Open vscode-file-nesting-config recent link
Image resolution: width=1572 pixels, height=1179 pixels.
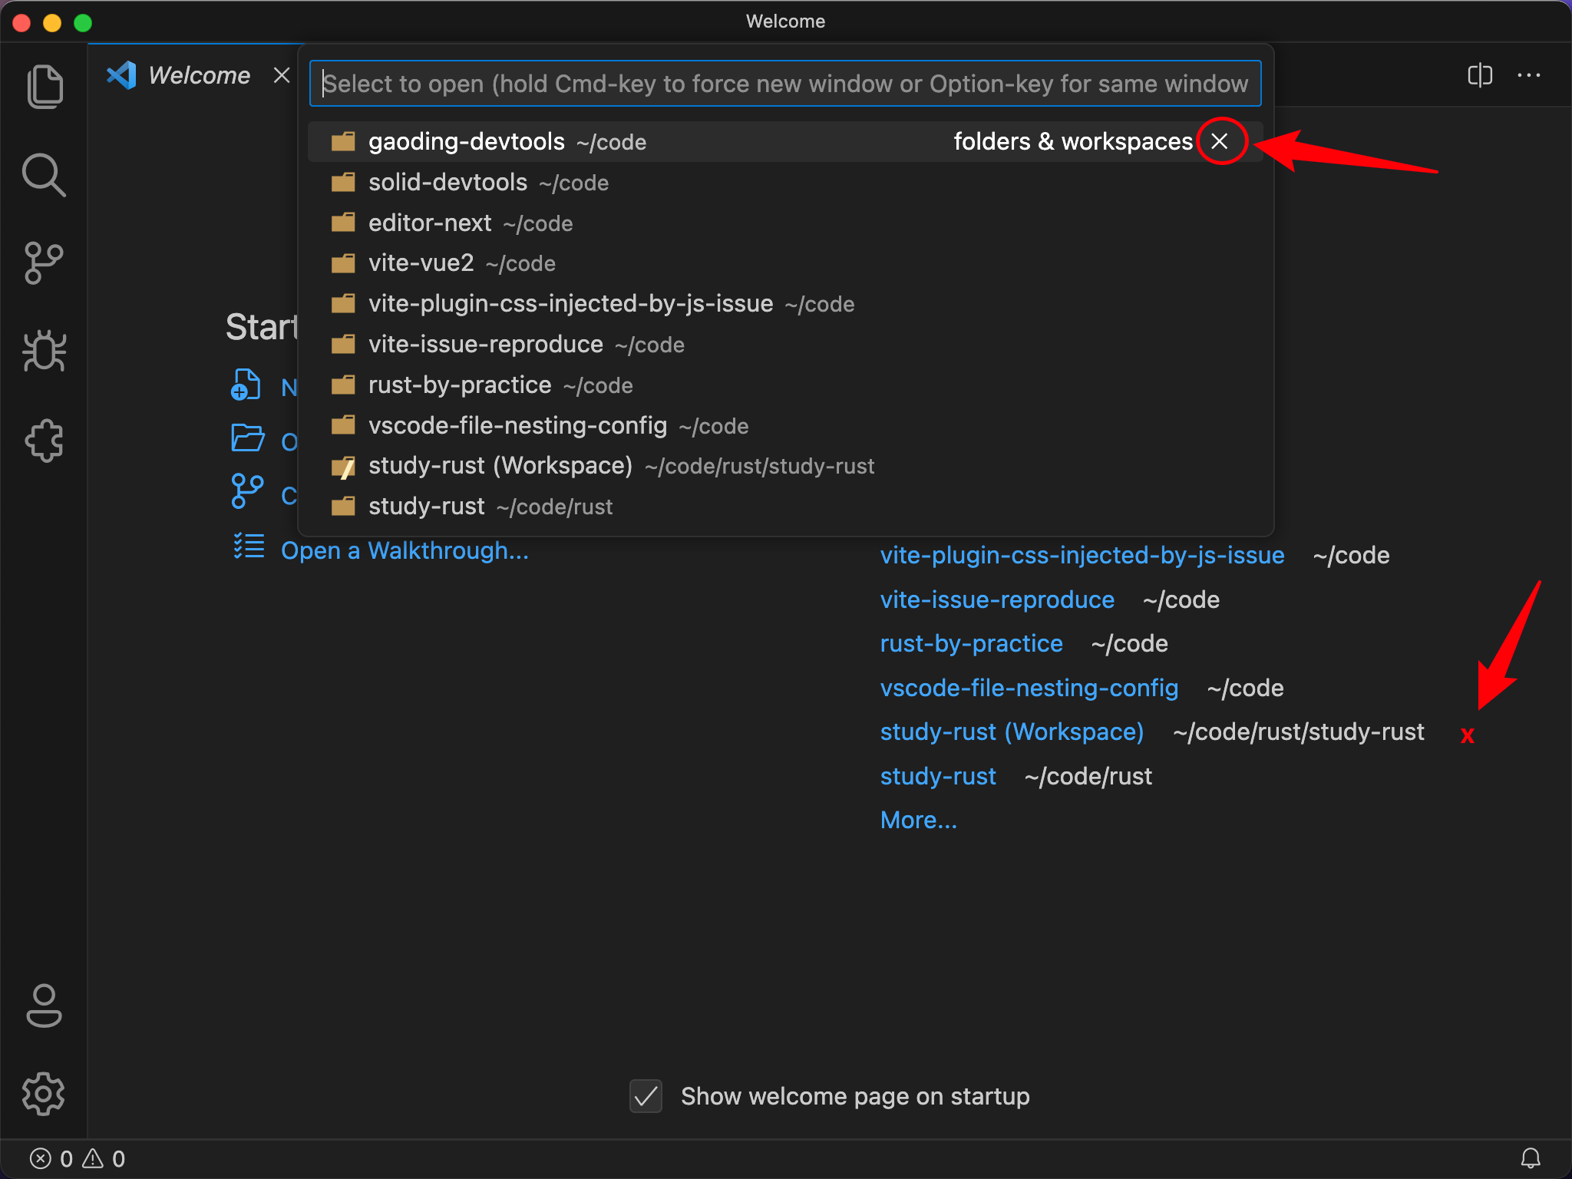tap(1029, 688)
